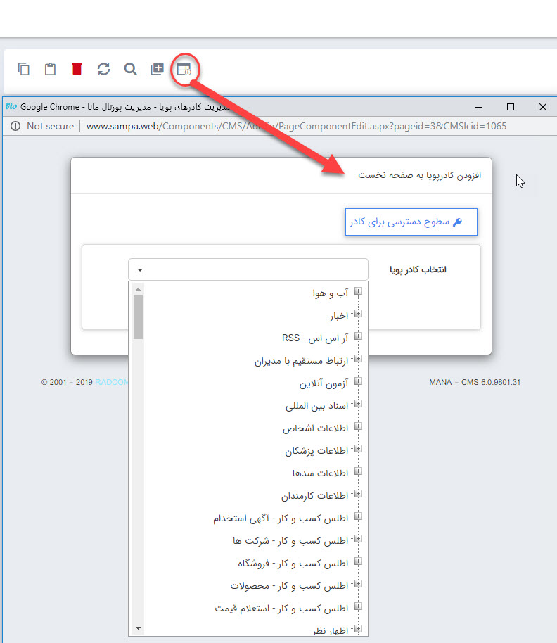This screenshot has width=557, height=643.
Task: Choose اطلاعات پزشکان from the list
Action: coord(316,450)
